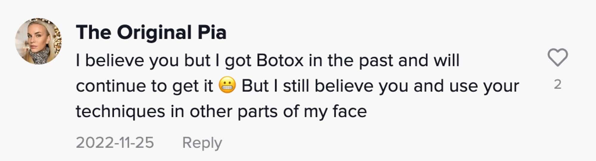Open The Original Pia username link

[151, 32]
